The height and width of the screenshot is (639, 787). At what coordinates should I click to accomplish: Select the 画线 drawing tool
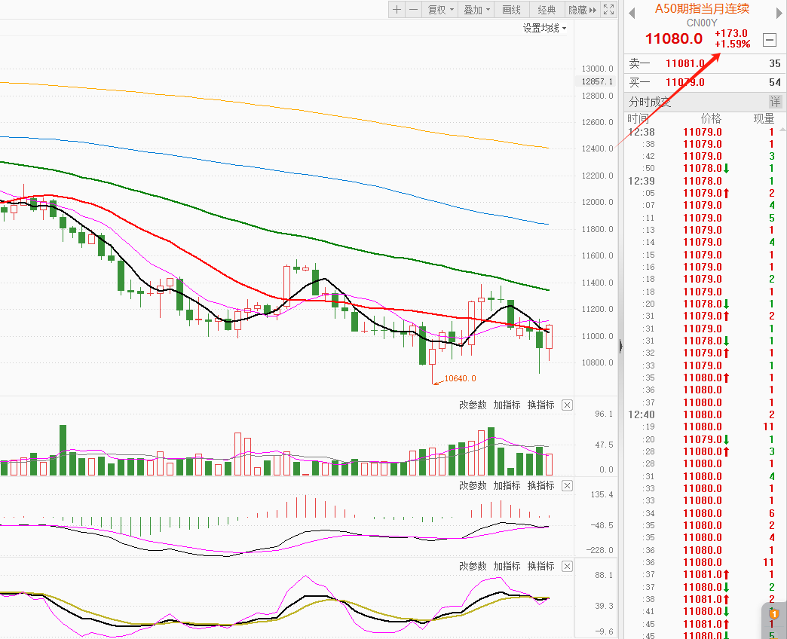pos(511,10)
